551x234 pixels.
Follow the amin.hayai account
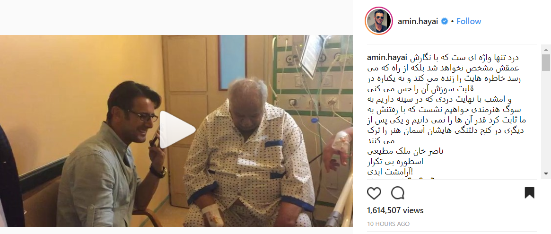click(469, 21)
